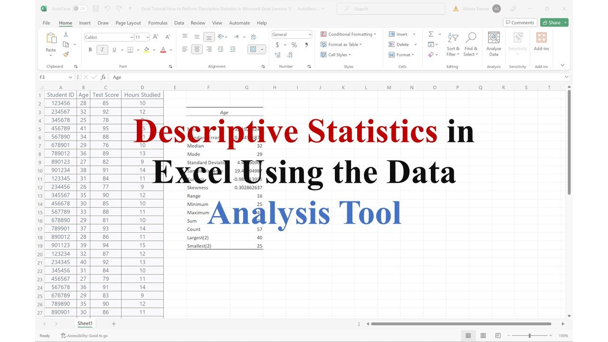This screenshot has width=608, height=342.
Task: Click the Comments button
Action: 520,22
